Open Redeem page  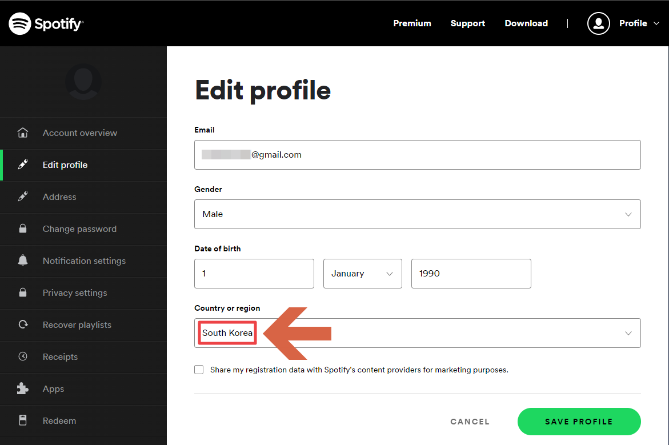pos(83,421)
